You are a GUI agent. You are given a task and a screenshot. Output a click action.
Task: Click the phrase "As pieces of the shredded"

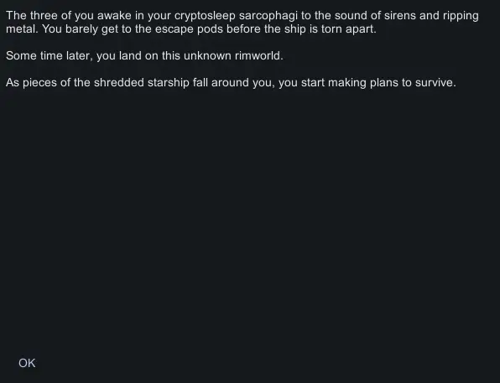(x=75, y=83)
